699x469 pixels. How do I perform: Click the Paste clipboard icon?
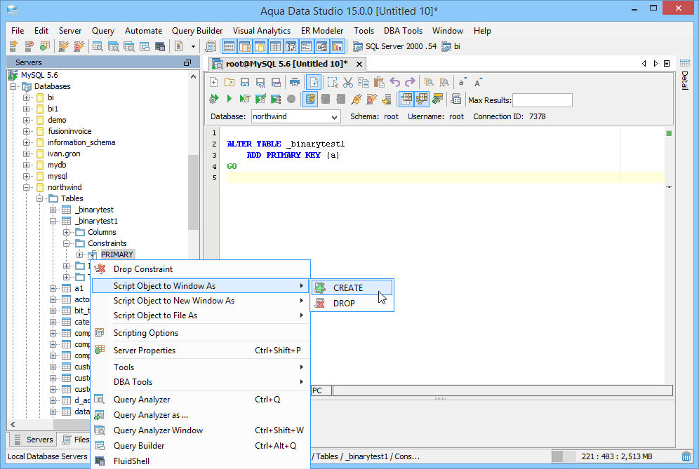tap(379, 83)
